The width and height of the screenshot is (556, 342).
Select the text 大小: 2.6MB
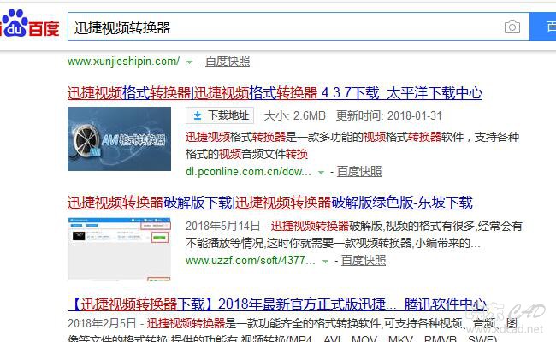[x=294, y=116]
